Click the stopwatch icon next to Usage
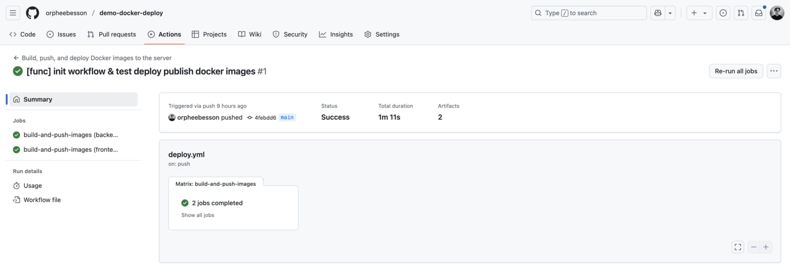The width and height of the screenshot is (790, 266). tap(16, 186)
